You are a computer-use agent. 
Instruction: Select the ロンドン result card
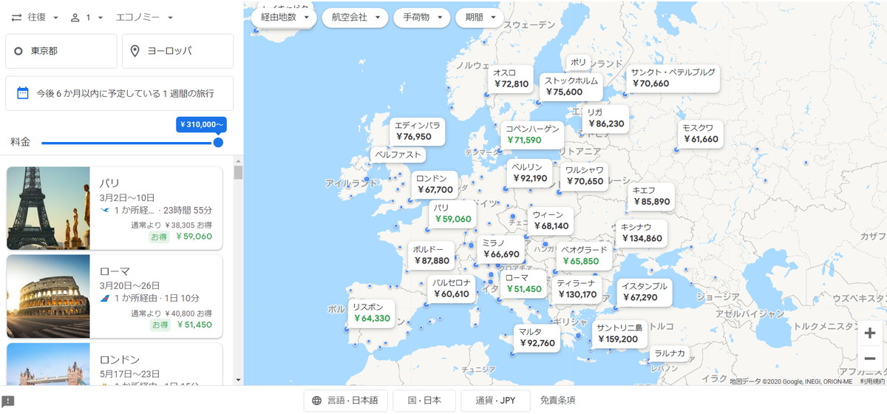(115, 364)
